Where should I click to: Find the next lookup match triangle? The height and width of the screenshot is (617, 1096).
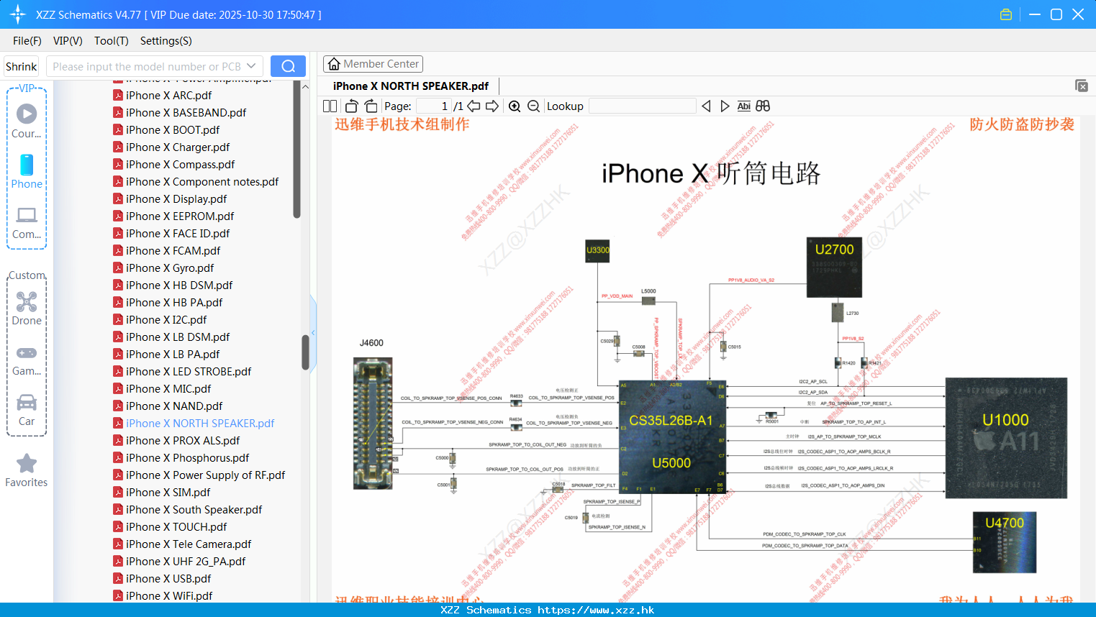click(725, 106)
